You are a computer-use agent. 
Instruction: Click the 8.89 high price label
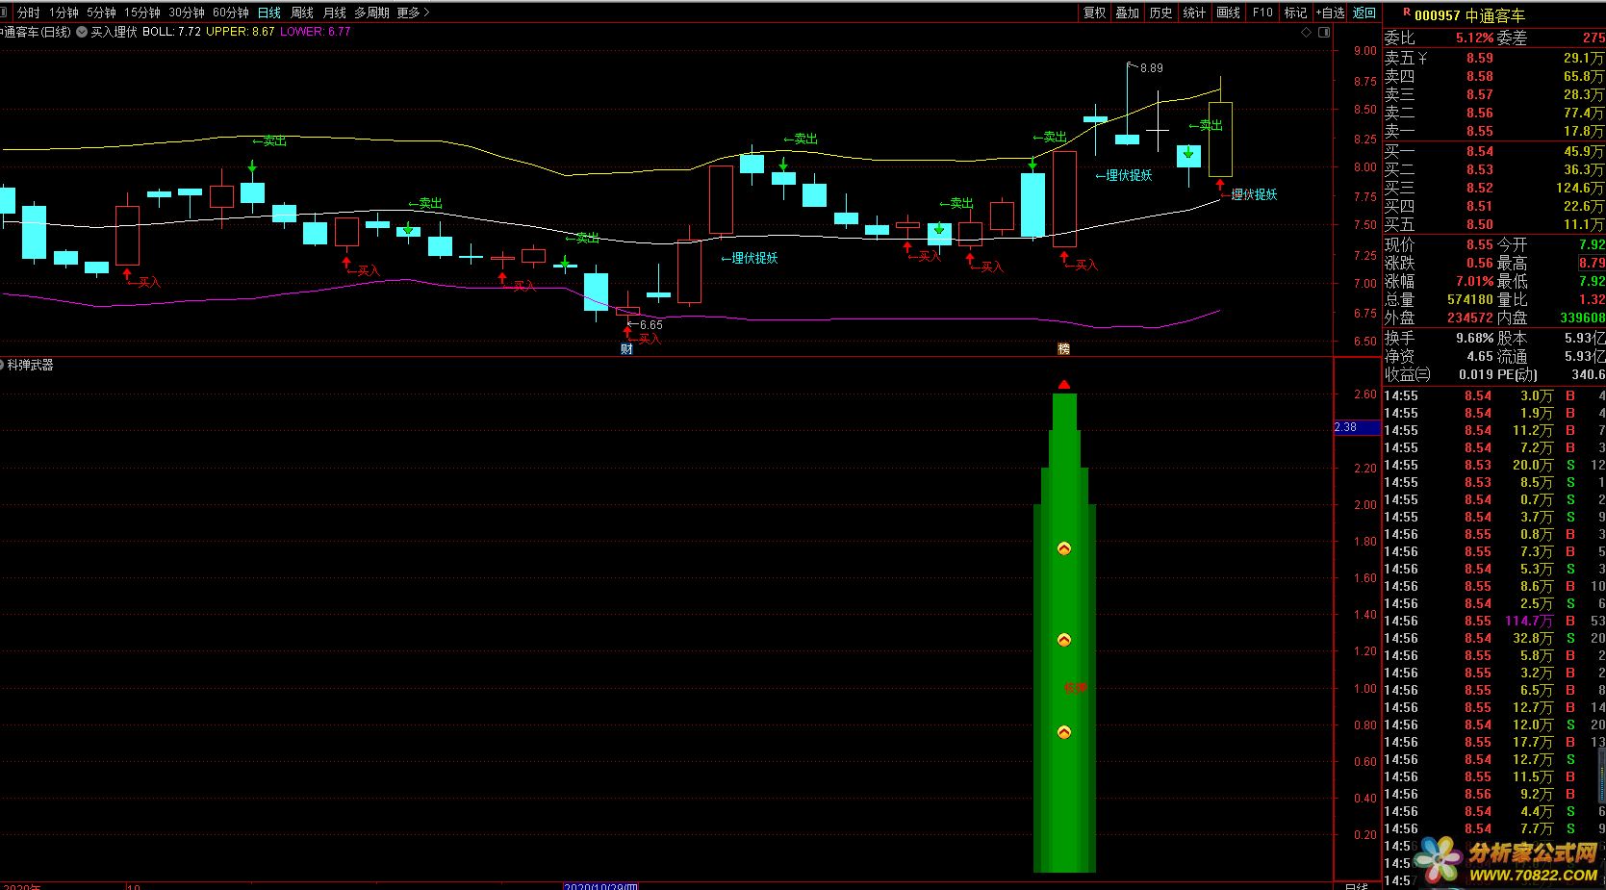[1151, 68]
